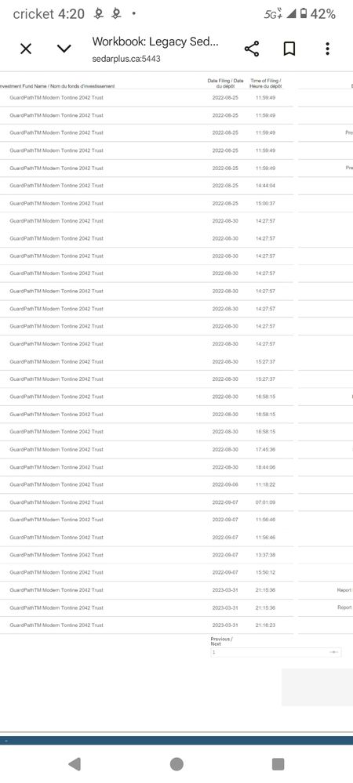Collapse the tab with the down chevron
This screenshot has width=353, height=783.
pyautogui.click(x=64, y=49)
